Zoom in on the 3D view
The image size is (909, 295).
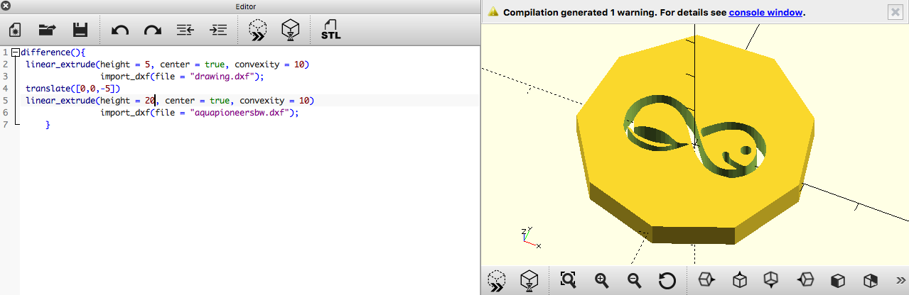tap(601, 280)
